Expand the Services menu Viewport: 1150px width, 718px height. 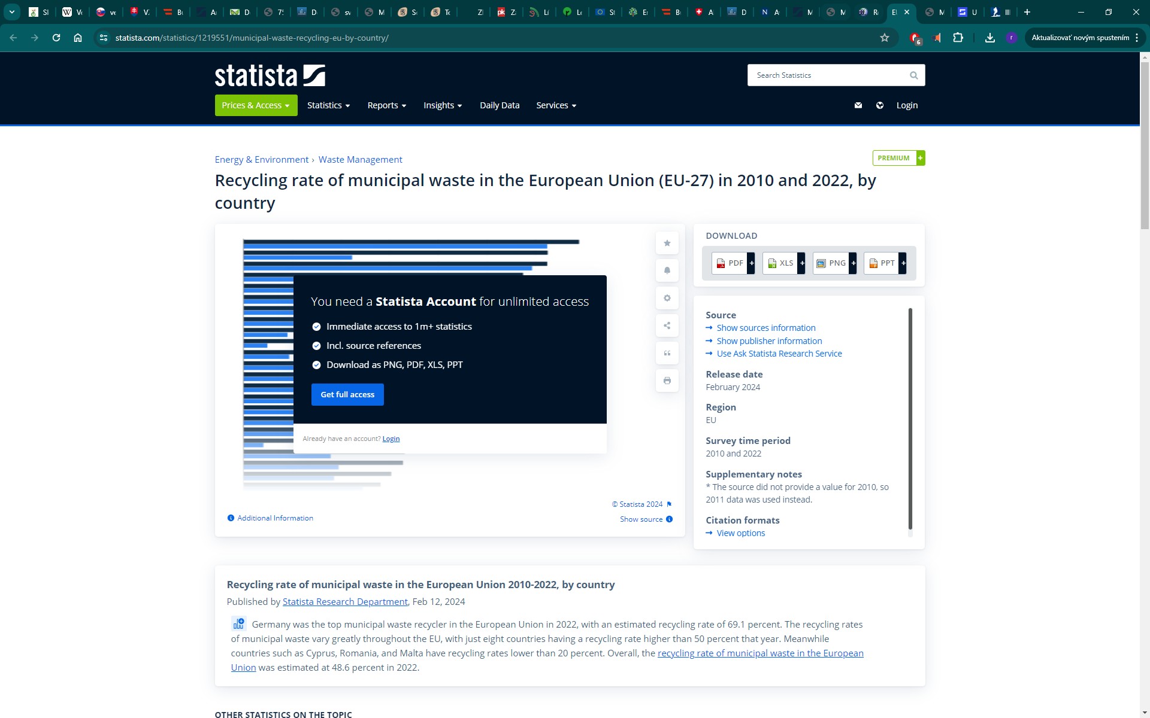[556, 105]
